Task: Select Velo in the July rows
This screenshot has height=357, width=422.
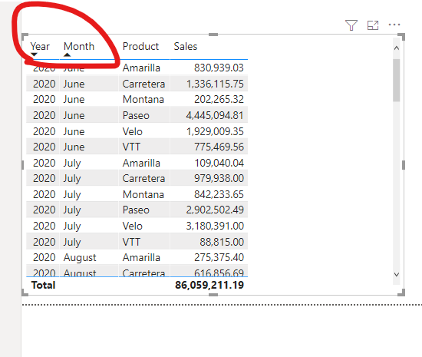Action: click(133, 226)
